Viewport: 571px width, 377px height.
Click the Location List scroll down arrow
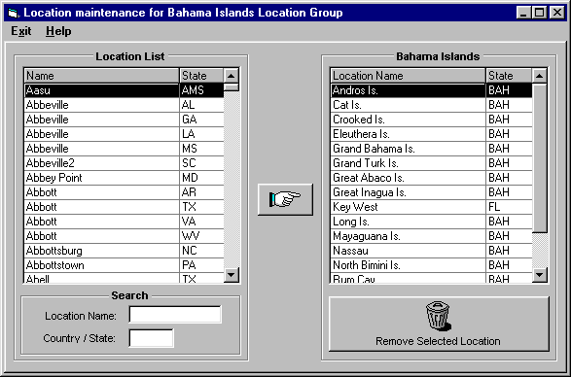(232, 275)
